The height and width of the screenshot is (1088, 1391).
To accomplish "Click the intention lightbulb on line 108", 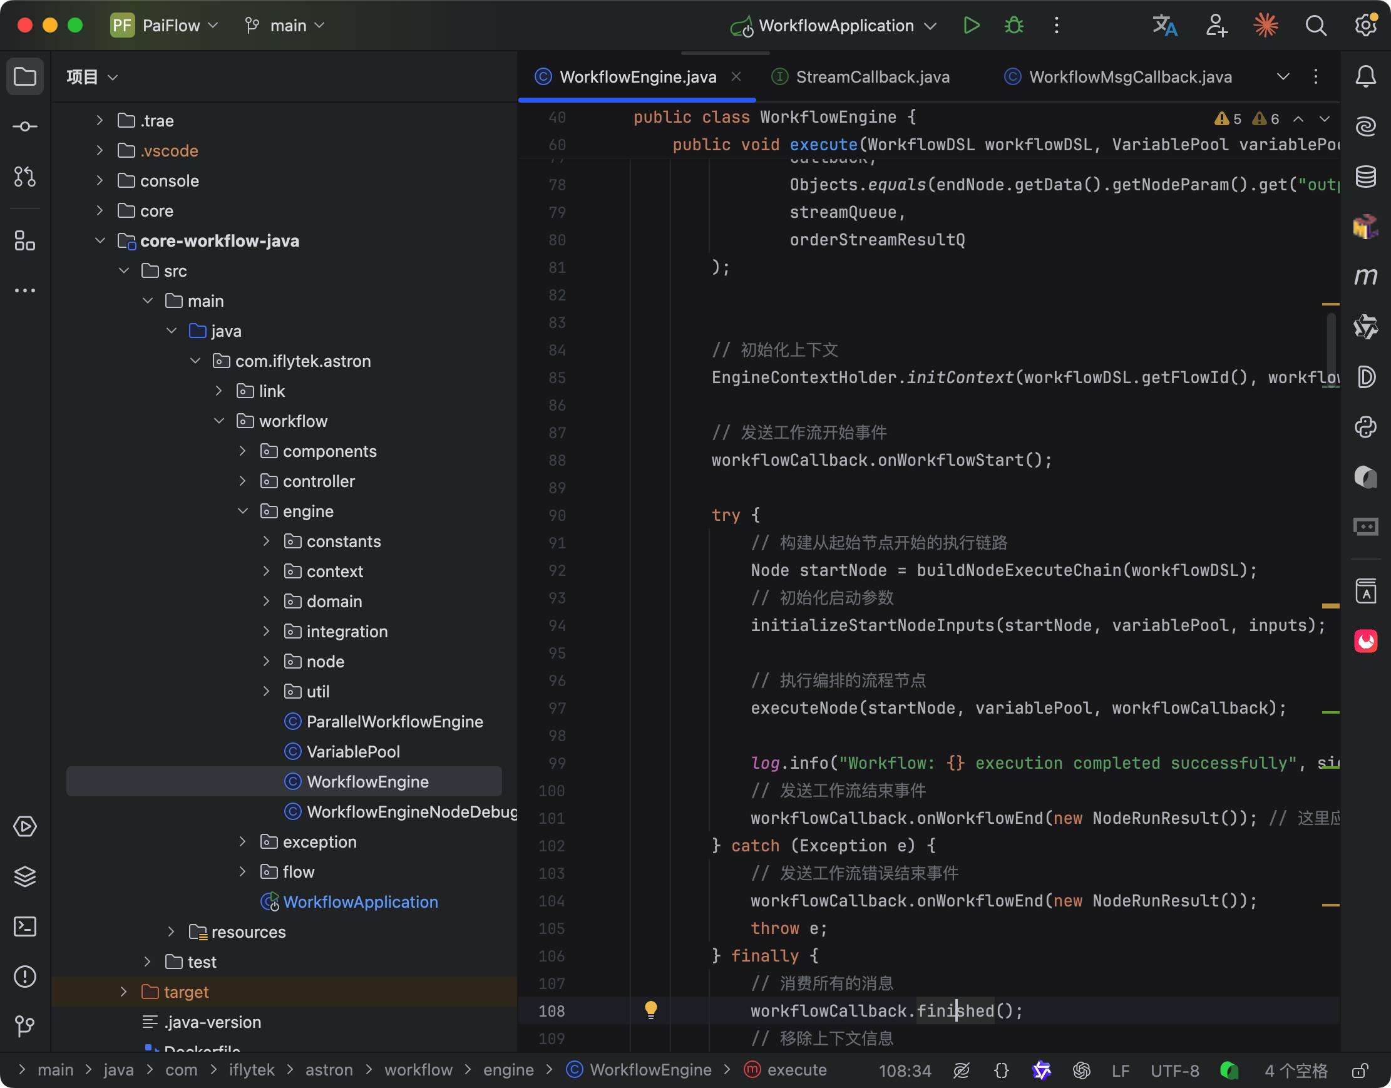I will [x=651, y=1010].
